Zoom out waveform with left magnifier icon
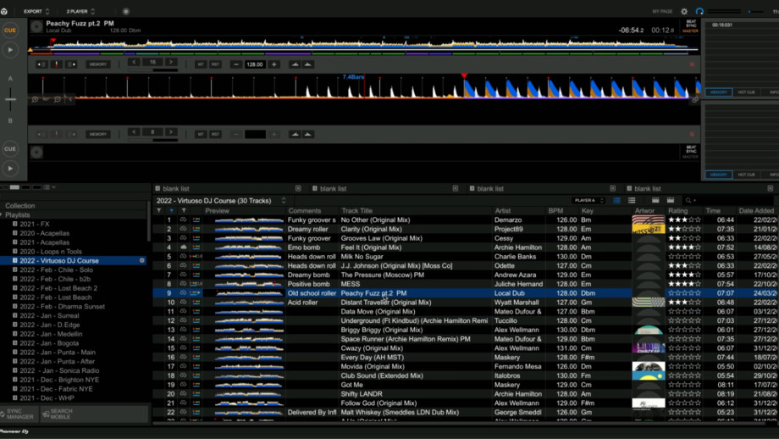779x439 pixels. (x=36, y=99)
